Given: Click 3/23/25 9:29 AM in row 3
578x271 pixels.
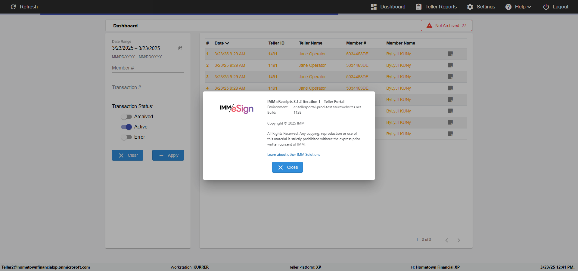Looking at the screenshot, I should click(x=230, y=77).
